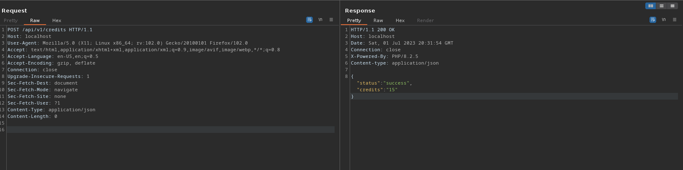Click the Content-Length header line in request
Image resolution: width=683 pixels, height=170 pixels.
click(x=32, y=116)
